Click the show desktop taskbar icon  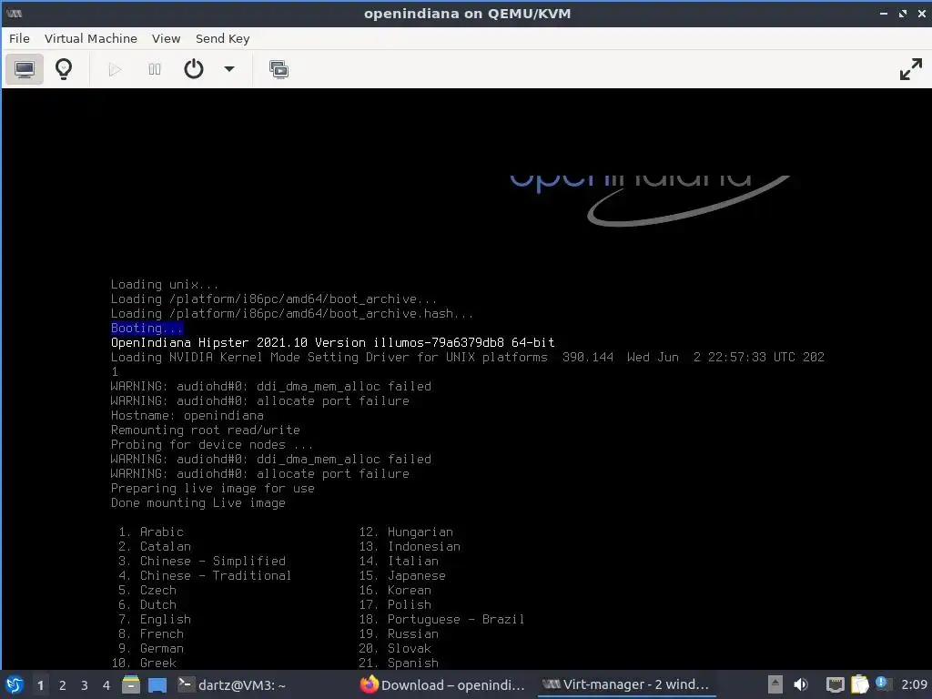157,684
